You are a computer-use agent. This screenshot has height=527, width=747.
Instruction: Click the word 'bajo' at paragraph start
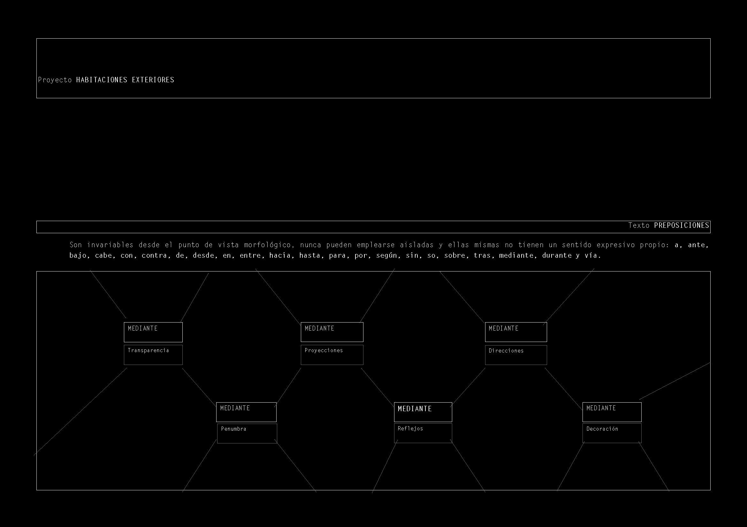(x=78, y=256)
